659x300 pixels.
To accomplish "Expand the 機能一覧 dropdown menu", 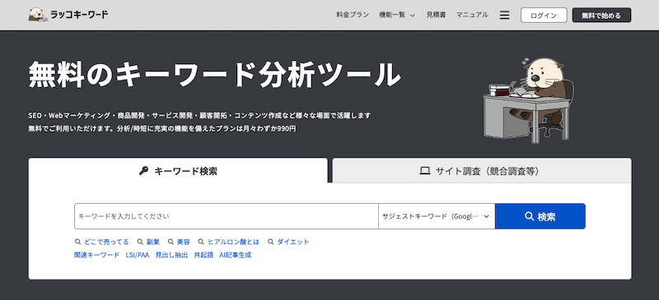I will click(397, 15).
